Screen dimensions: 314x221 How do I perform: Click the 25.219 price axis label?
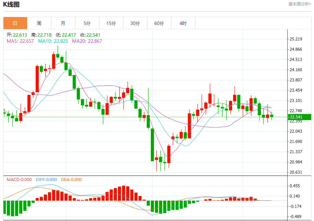(296, 39)
